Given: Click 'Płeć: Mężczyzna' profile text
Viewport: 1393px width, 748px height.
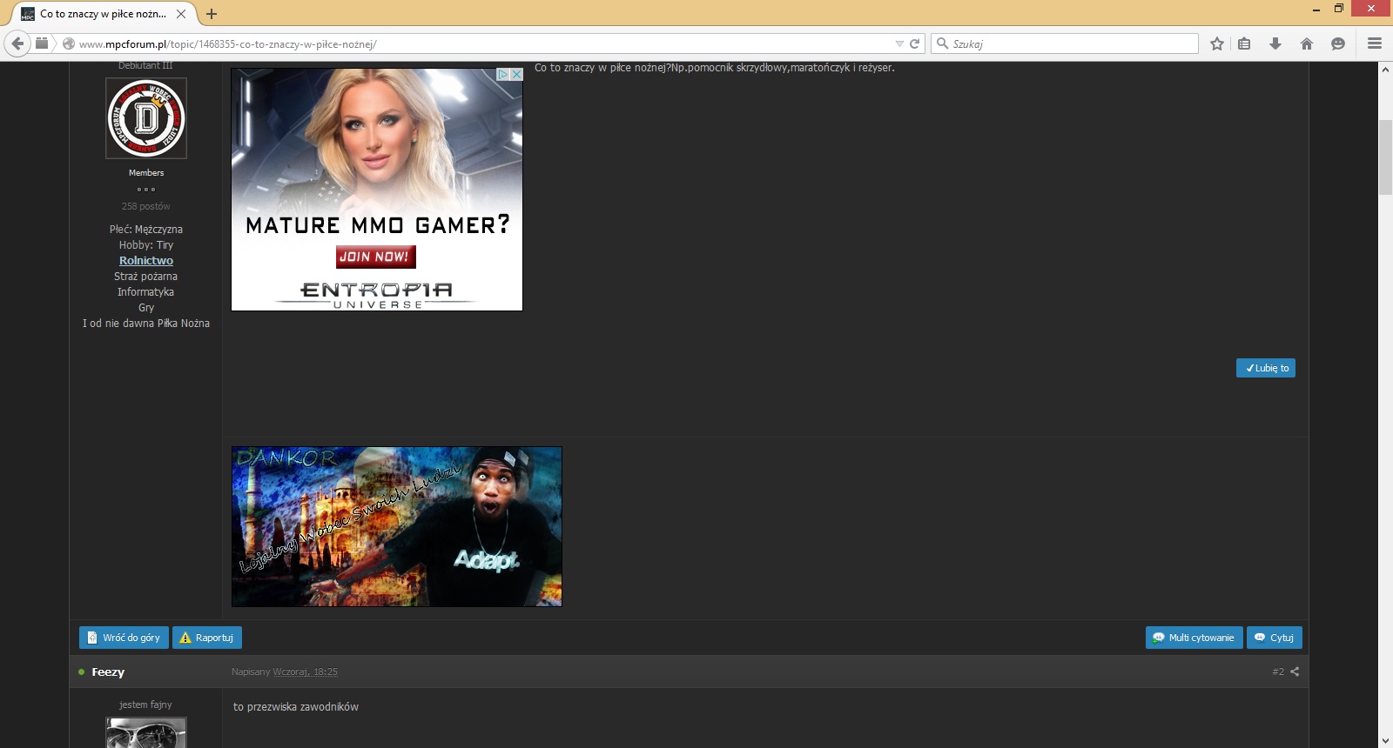Looking at the screenshot, I should pos(146,229).
